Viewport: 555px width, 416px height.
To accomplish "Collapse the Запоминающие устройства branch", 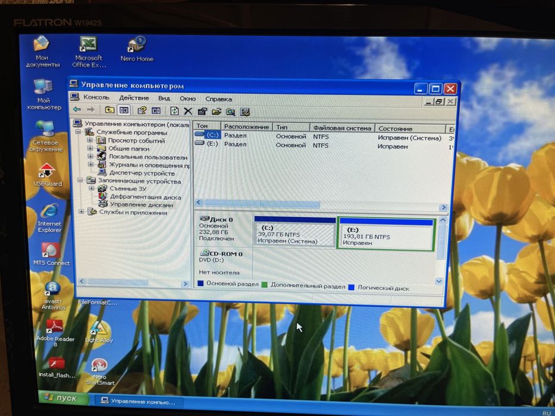I will coord(80,180).
